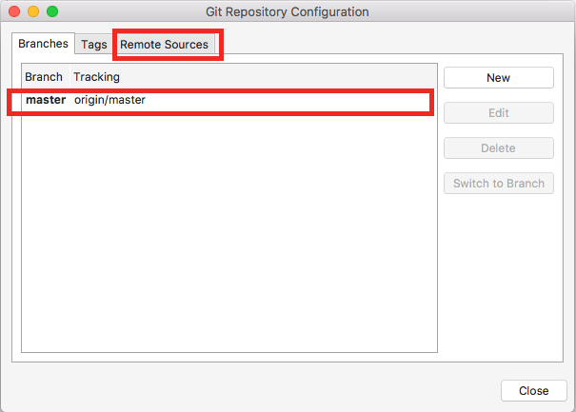The width and height of the screenshot is (576, 412).
Task: Click empty space in the branch list
Action: click(x=228, y=238)
